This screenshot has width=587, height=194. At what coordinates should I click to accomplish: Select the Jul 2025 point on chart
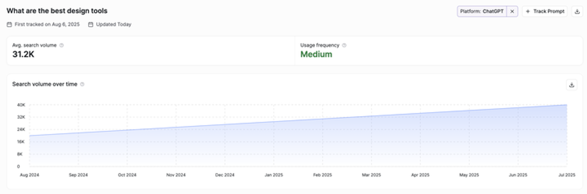click(x=567, y=105)
